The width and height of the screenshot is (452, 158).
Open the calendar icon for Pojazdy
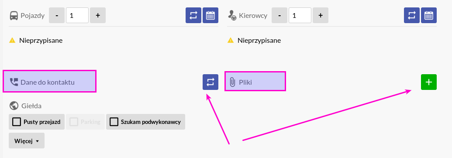point(210,15)
